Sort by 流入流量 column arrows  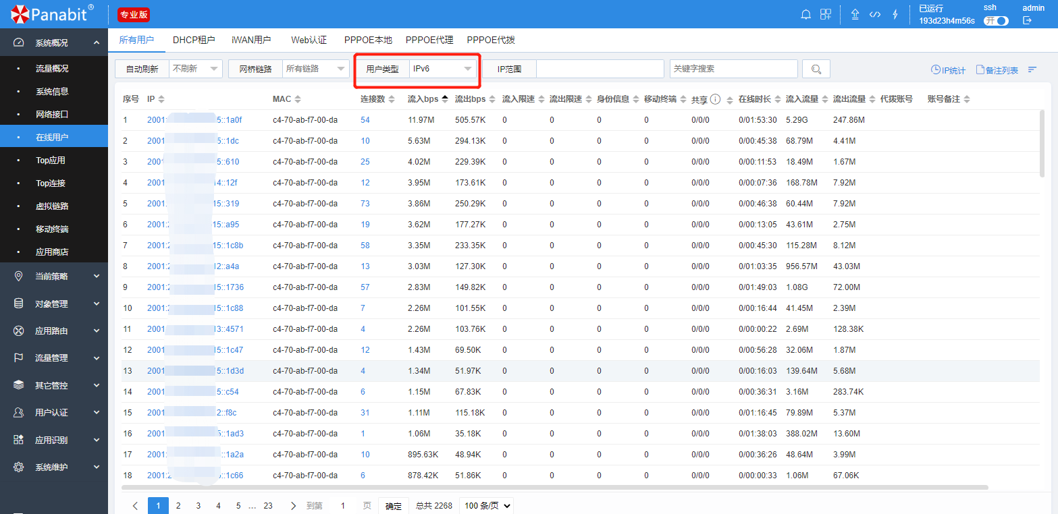(824, 99)
